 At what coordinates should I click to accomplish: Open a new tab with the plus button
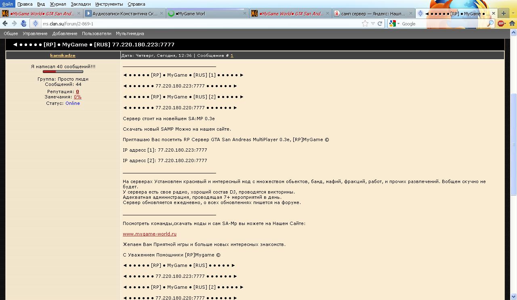pos(504,13)
